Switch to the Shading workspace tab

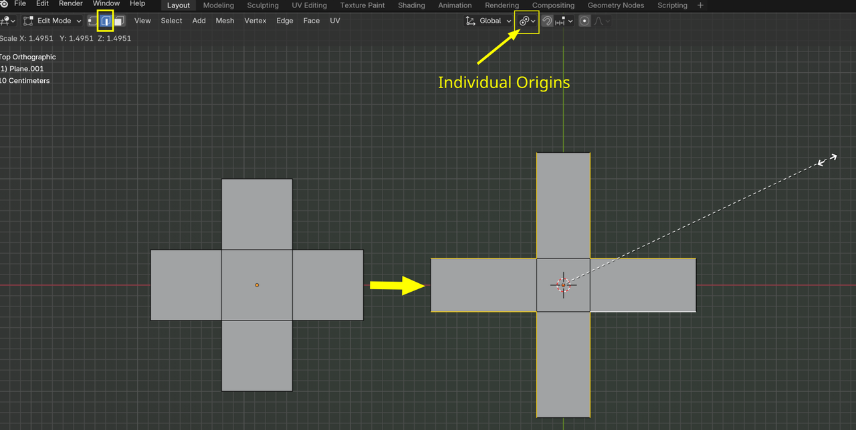pos(411,5)
